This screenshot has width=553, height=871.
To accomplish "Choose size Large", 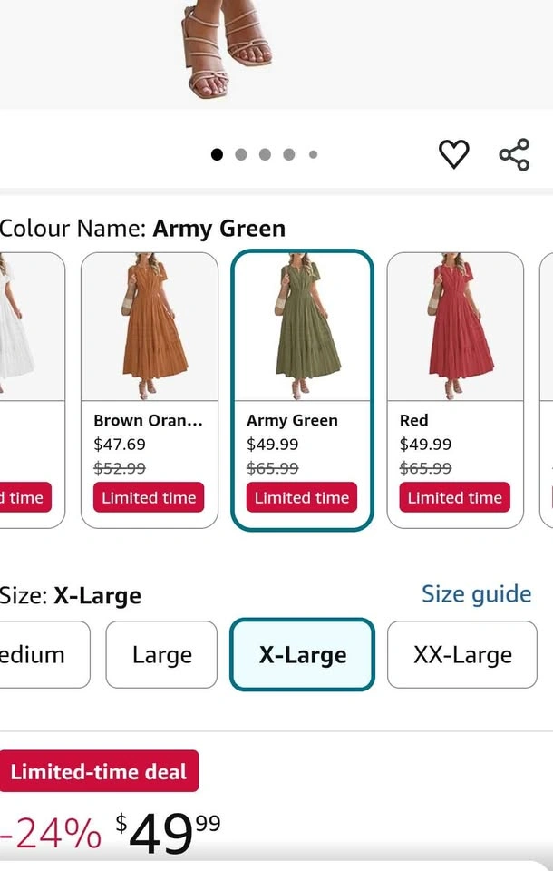I will coord(161,654).
